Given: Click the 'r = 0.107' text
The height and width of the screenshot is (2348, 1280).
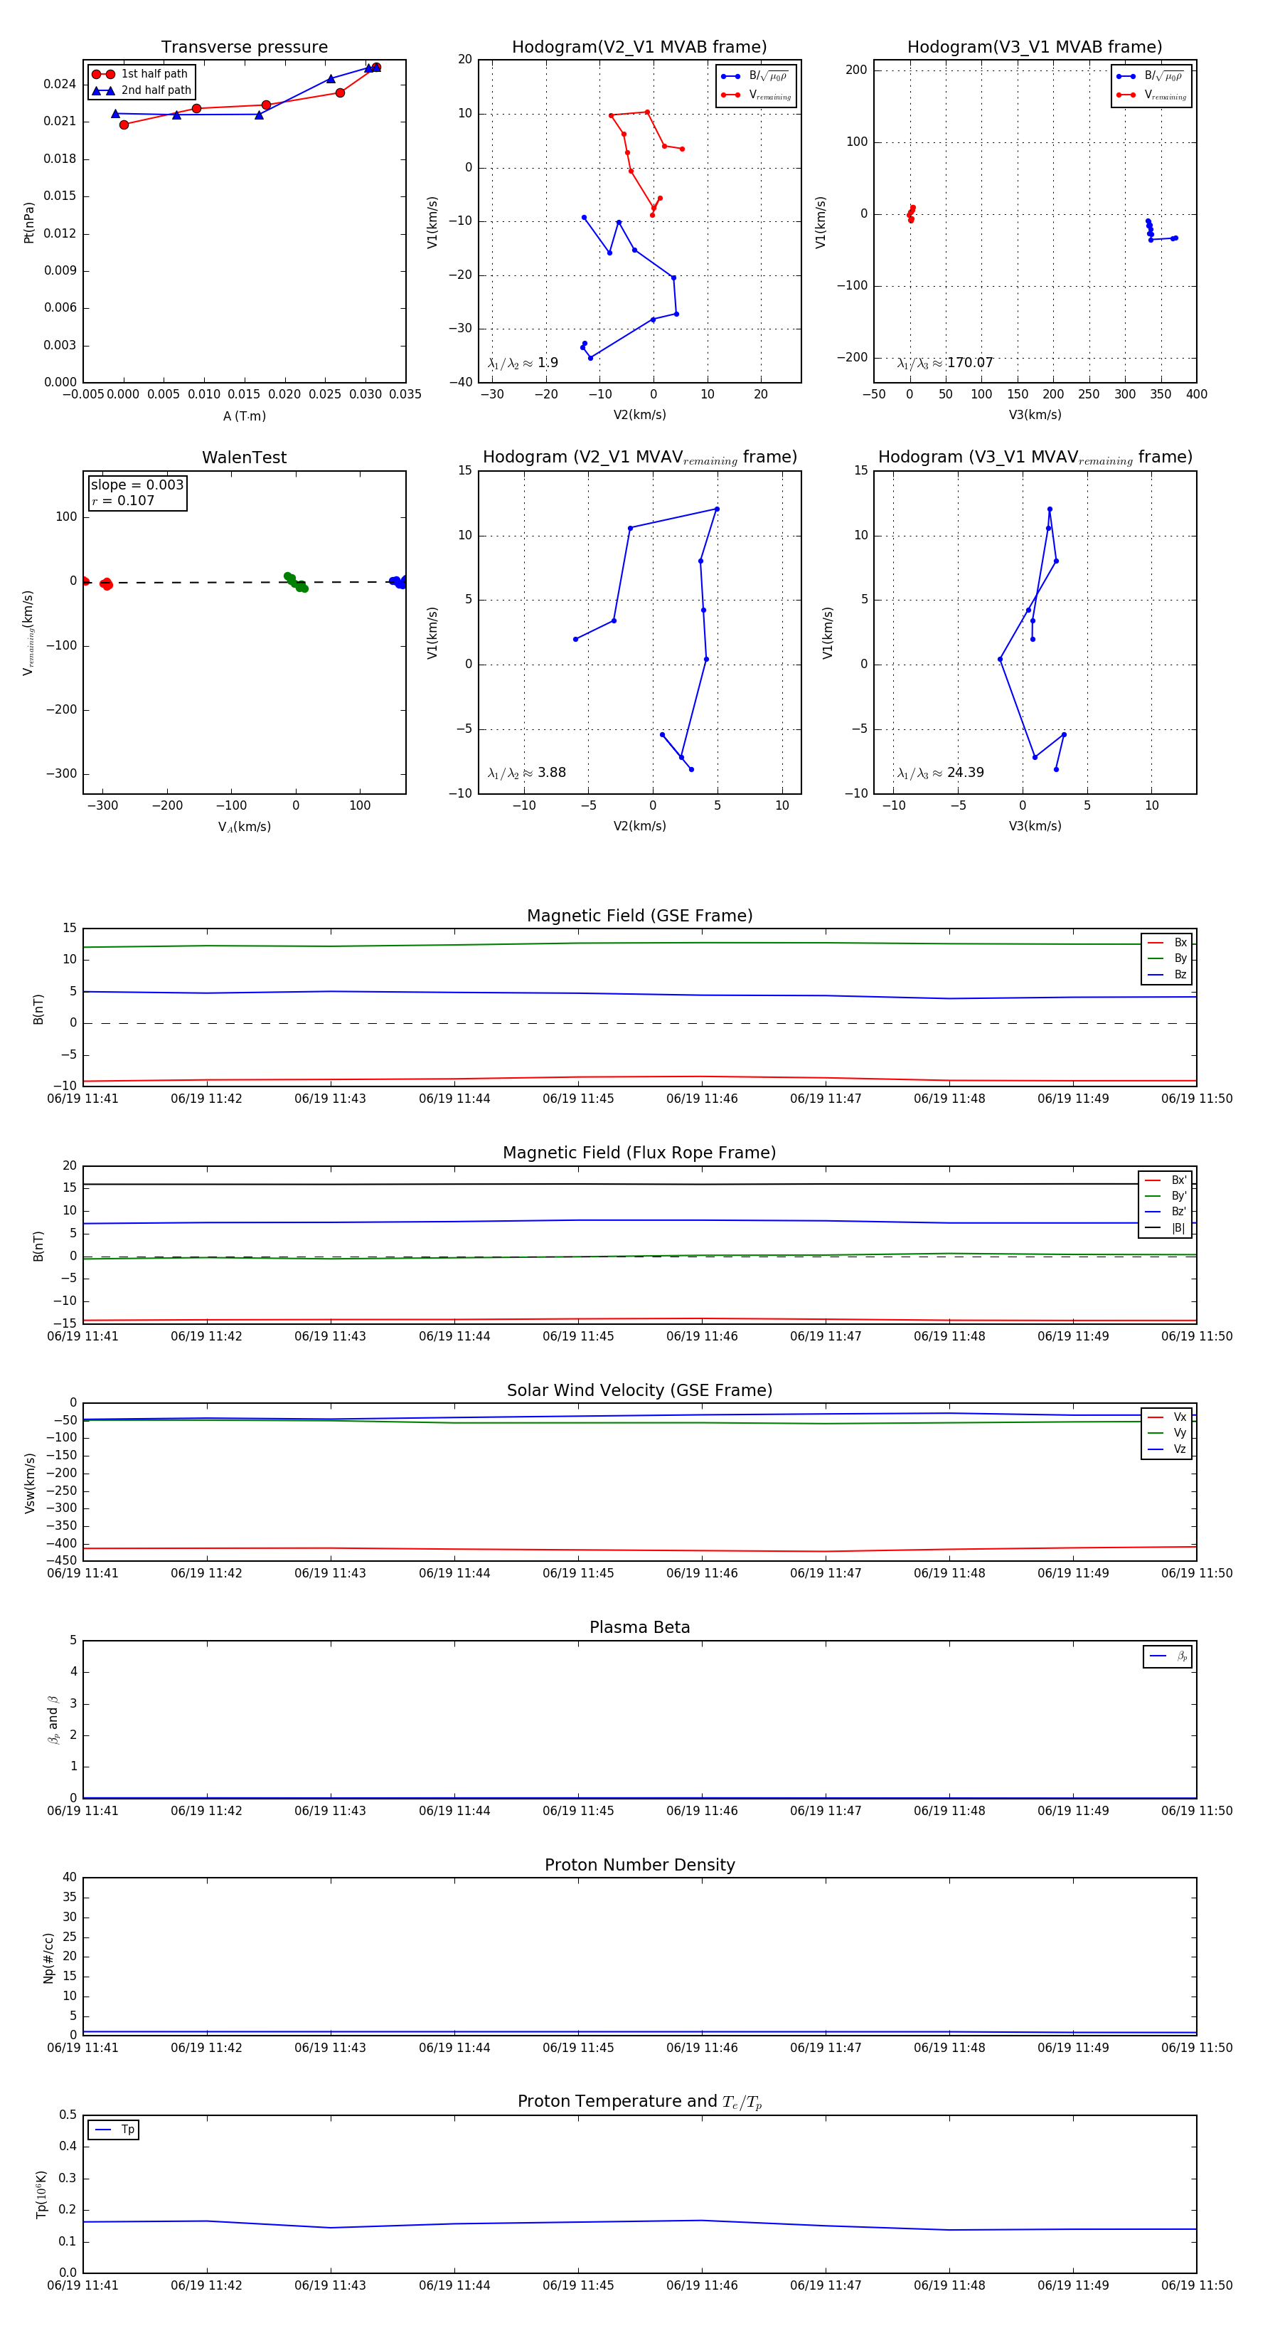Looking at the screenshot, I should click(123, 500).
